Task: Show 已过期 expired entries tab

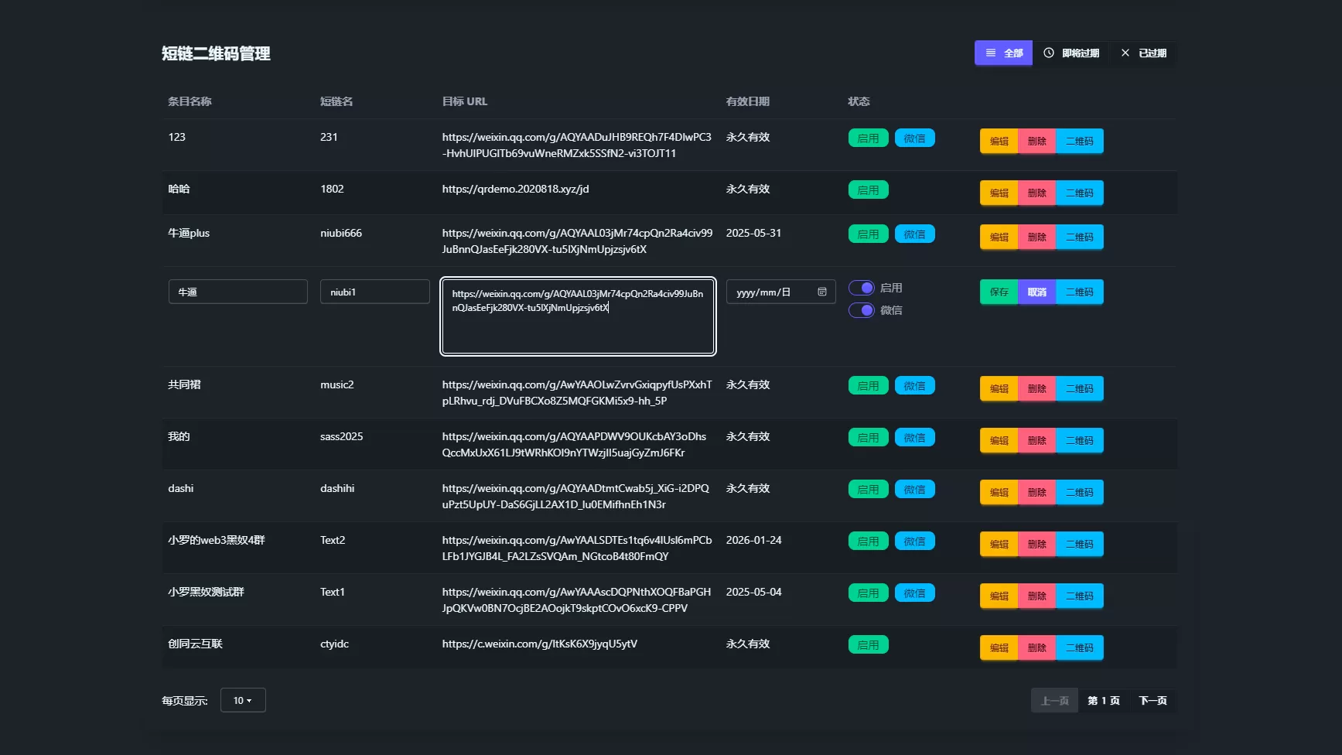Action: [x=1143, y=53]
